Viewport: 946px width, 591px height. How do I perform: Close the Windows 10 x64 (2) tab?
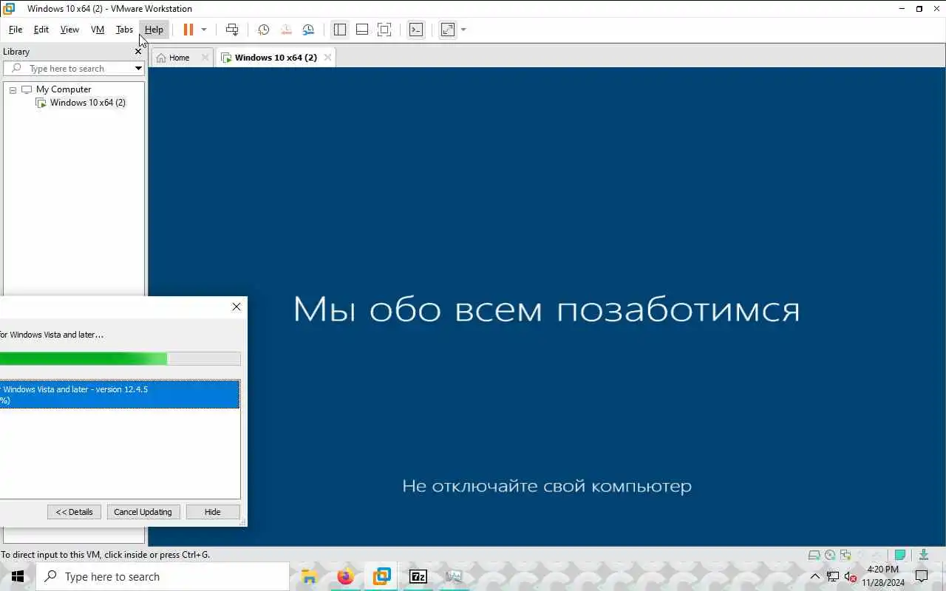pyautogui.click(x=327, y=58)
